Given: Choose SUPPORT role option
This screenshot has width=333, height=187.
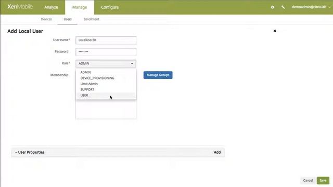Looking at the screenshot, I should (x=106, y=89).
